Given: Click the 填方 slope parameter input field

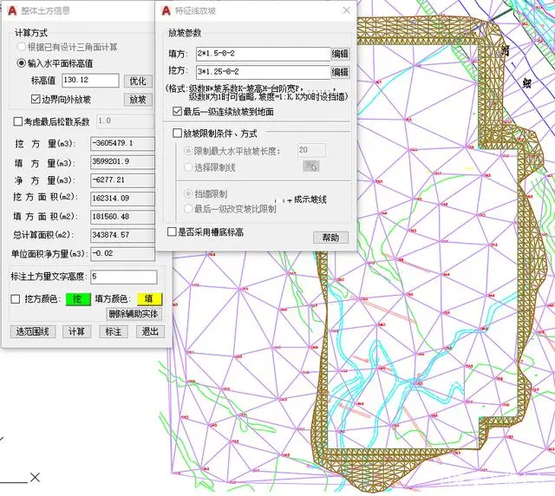Looking at the screenshot, I should [263, 54].
